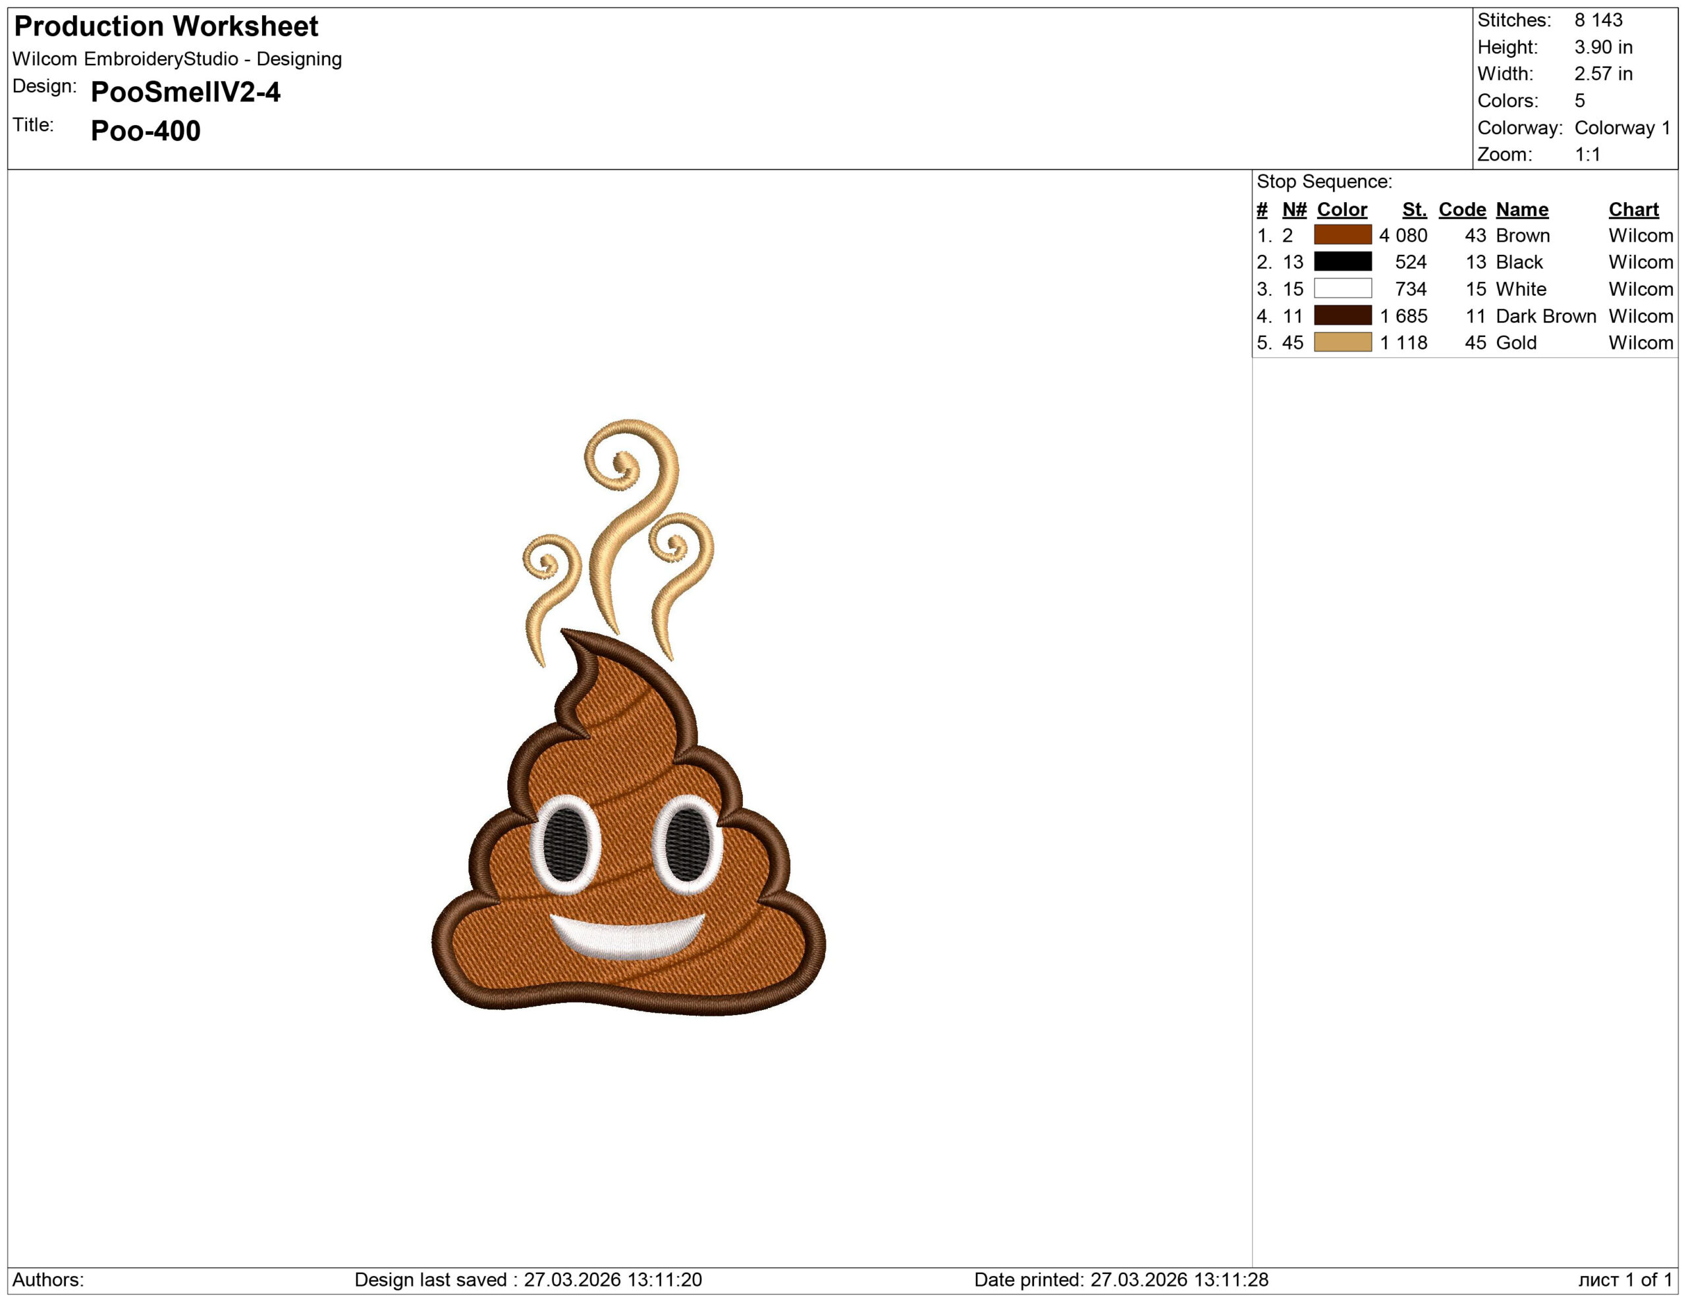1686x1297 pixels.
Task: Click the Zoom 1:1 setting
Action: point(1587,155)
